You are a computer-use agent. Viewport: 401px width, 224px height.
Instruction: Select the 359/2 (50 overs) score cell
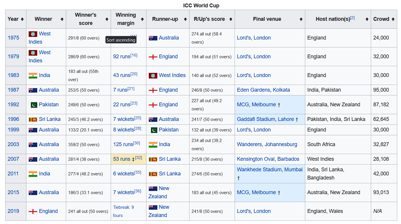pos(88,145)
